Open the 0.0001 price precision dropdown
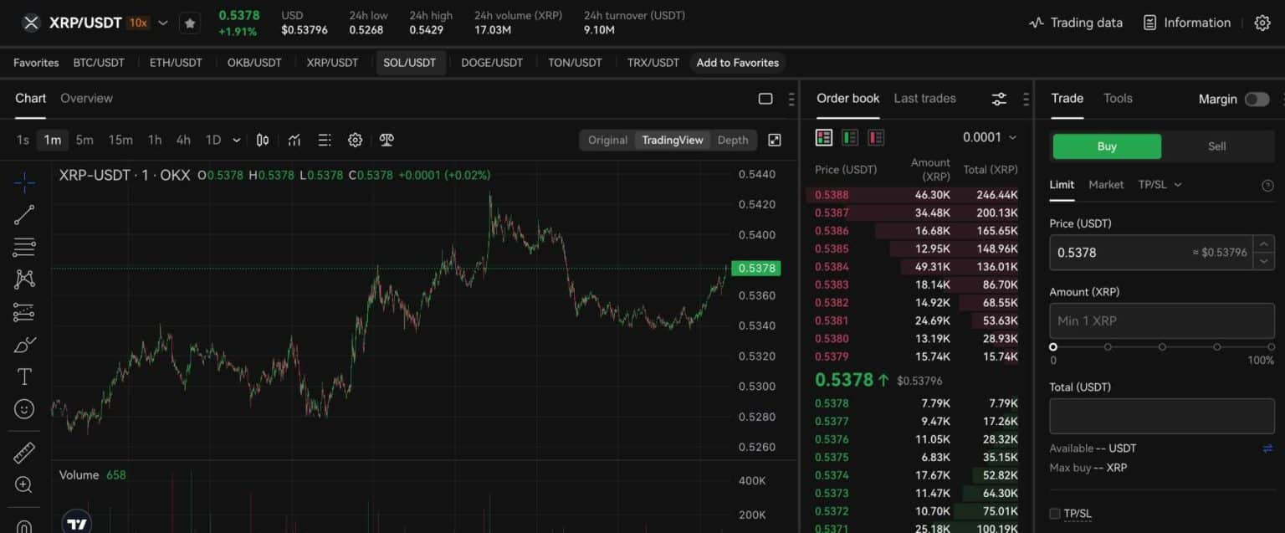The width and height of the screenshot is (1285, 533). point(990,137)
